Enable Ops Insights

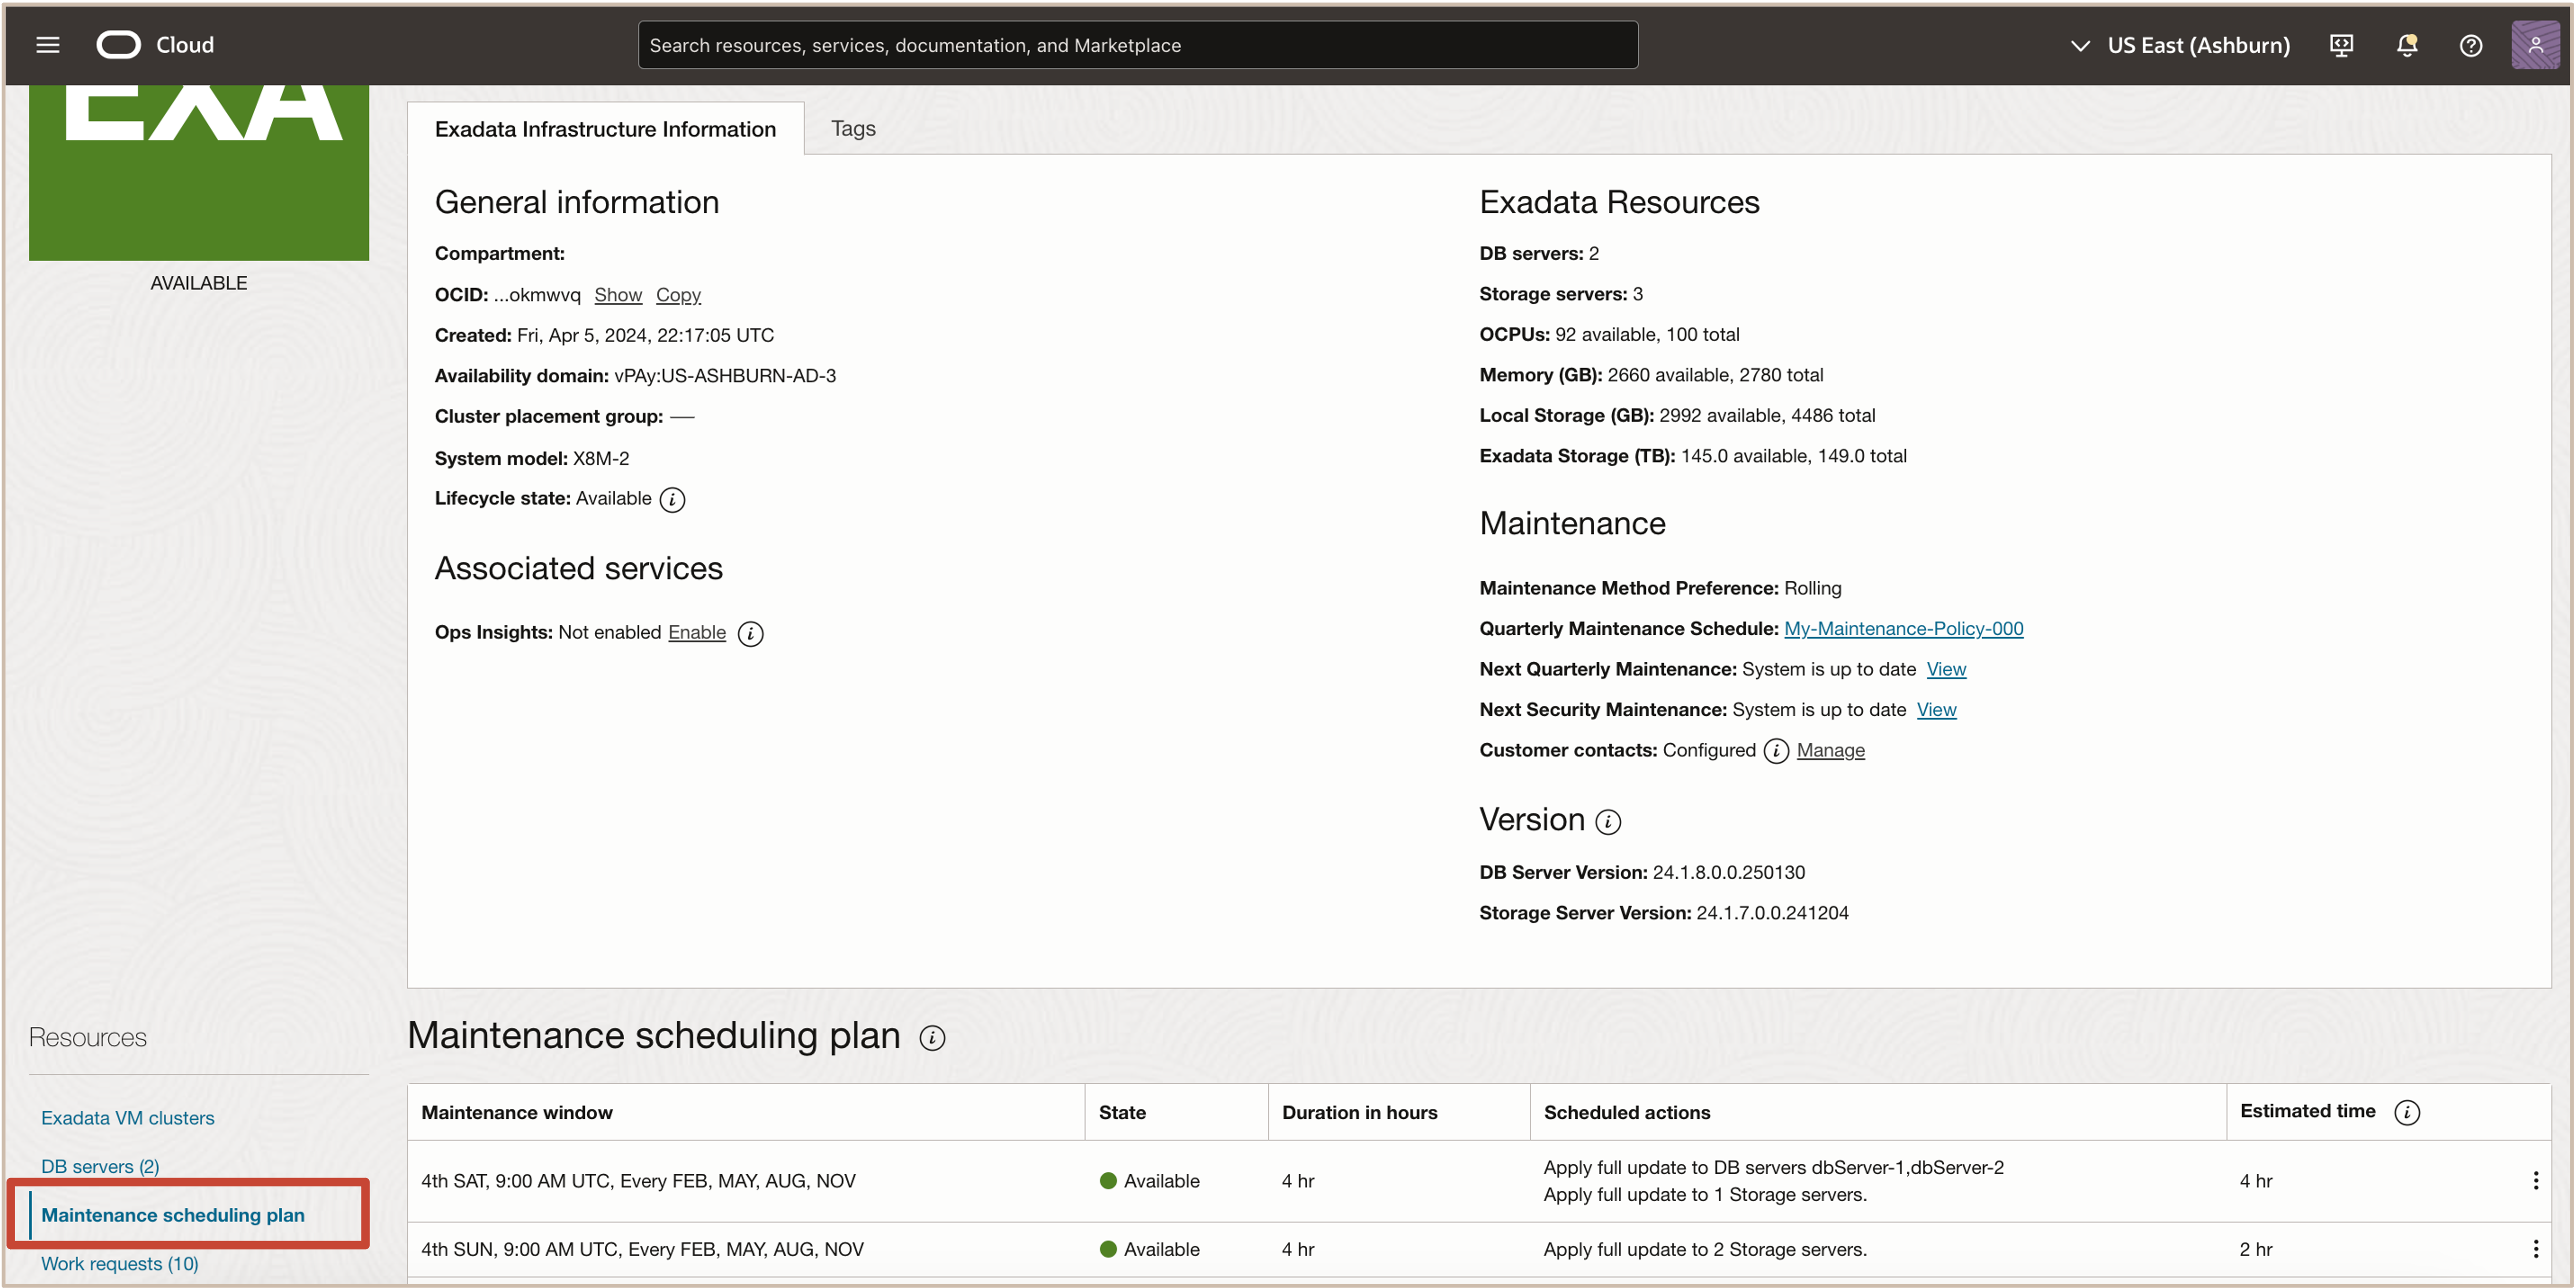point(696,632)
